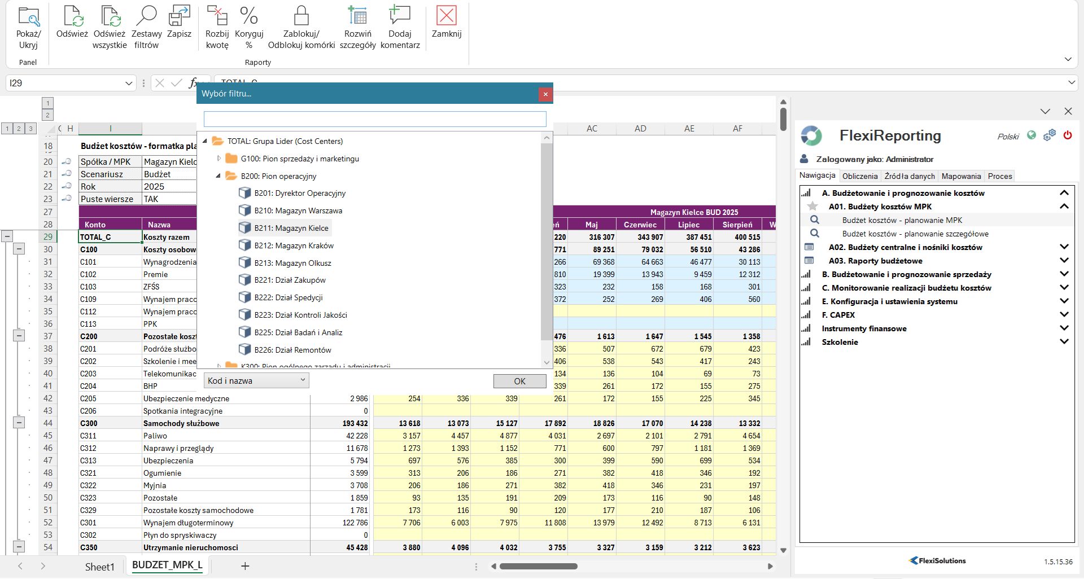Click the Odśwież refresh icon
Image resolution: width=1084 pixels, height=579 pixels.
(72, 17)
